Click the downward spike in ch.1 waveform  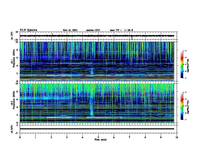coord(132,38)
